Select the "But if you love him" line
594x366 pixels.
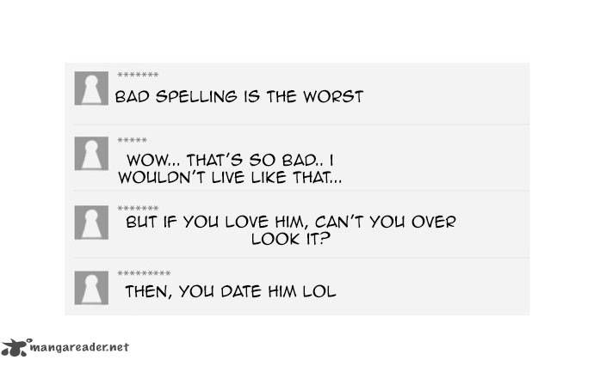[x=291, y=222]
